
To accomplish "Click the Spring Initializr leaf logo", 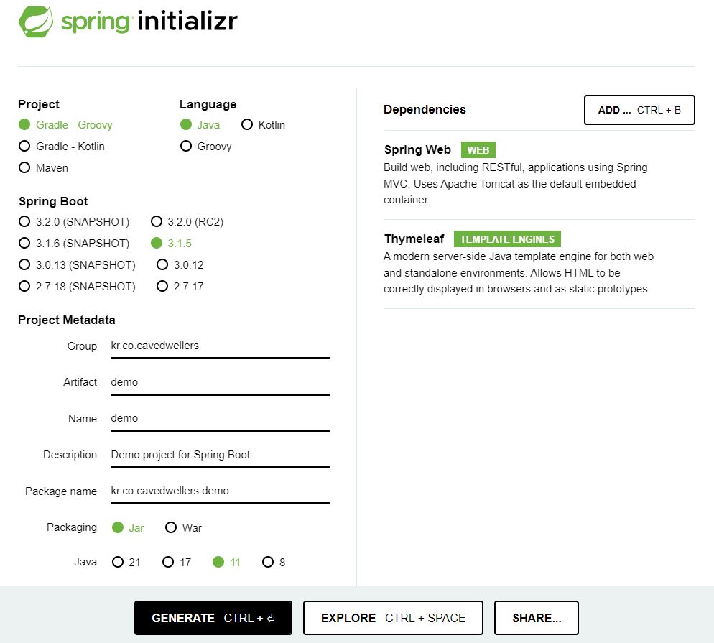I will pos(35,22).
